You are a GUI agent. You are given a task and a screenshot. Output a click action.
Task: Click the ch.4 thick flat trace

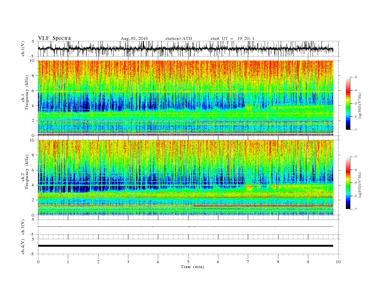pos(185,246)
